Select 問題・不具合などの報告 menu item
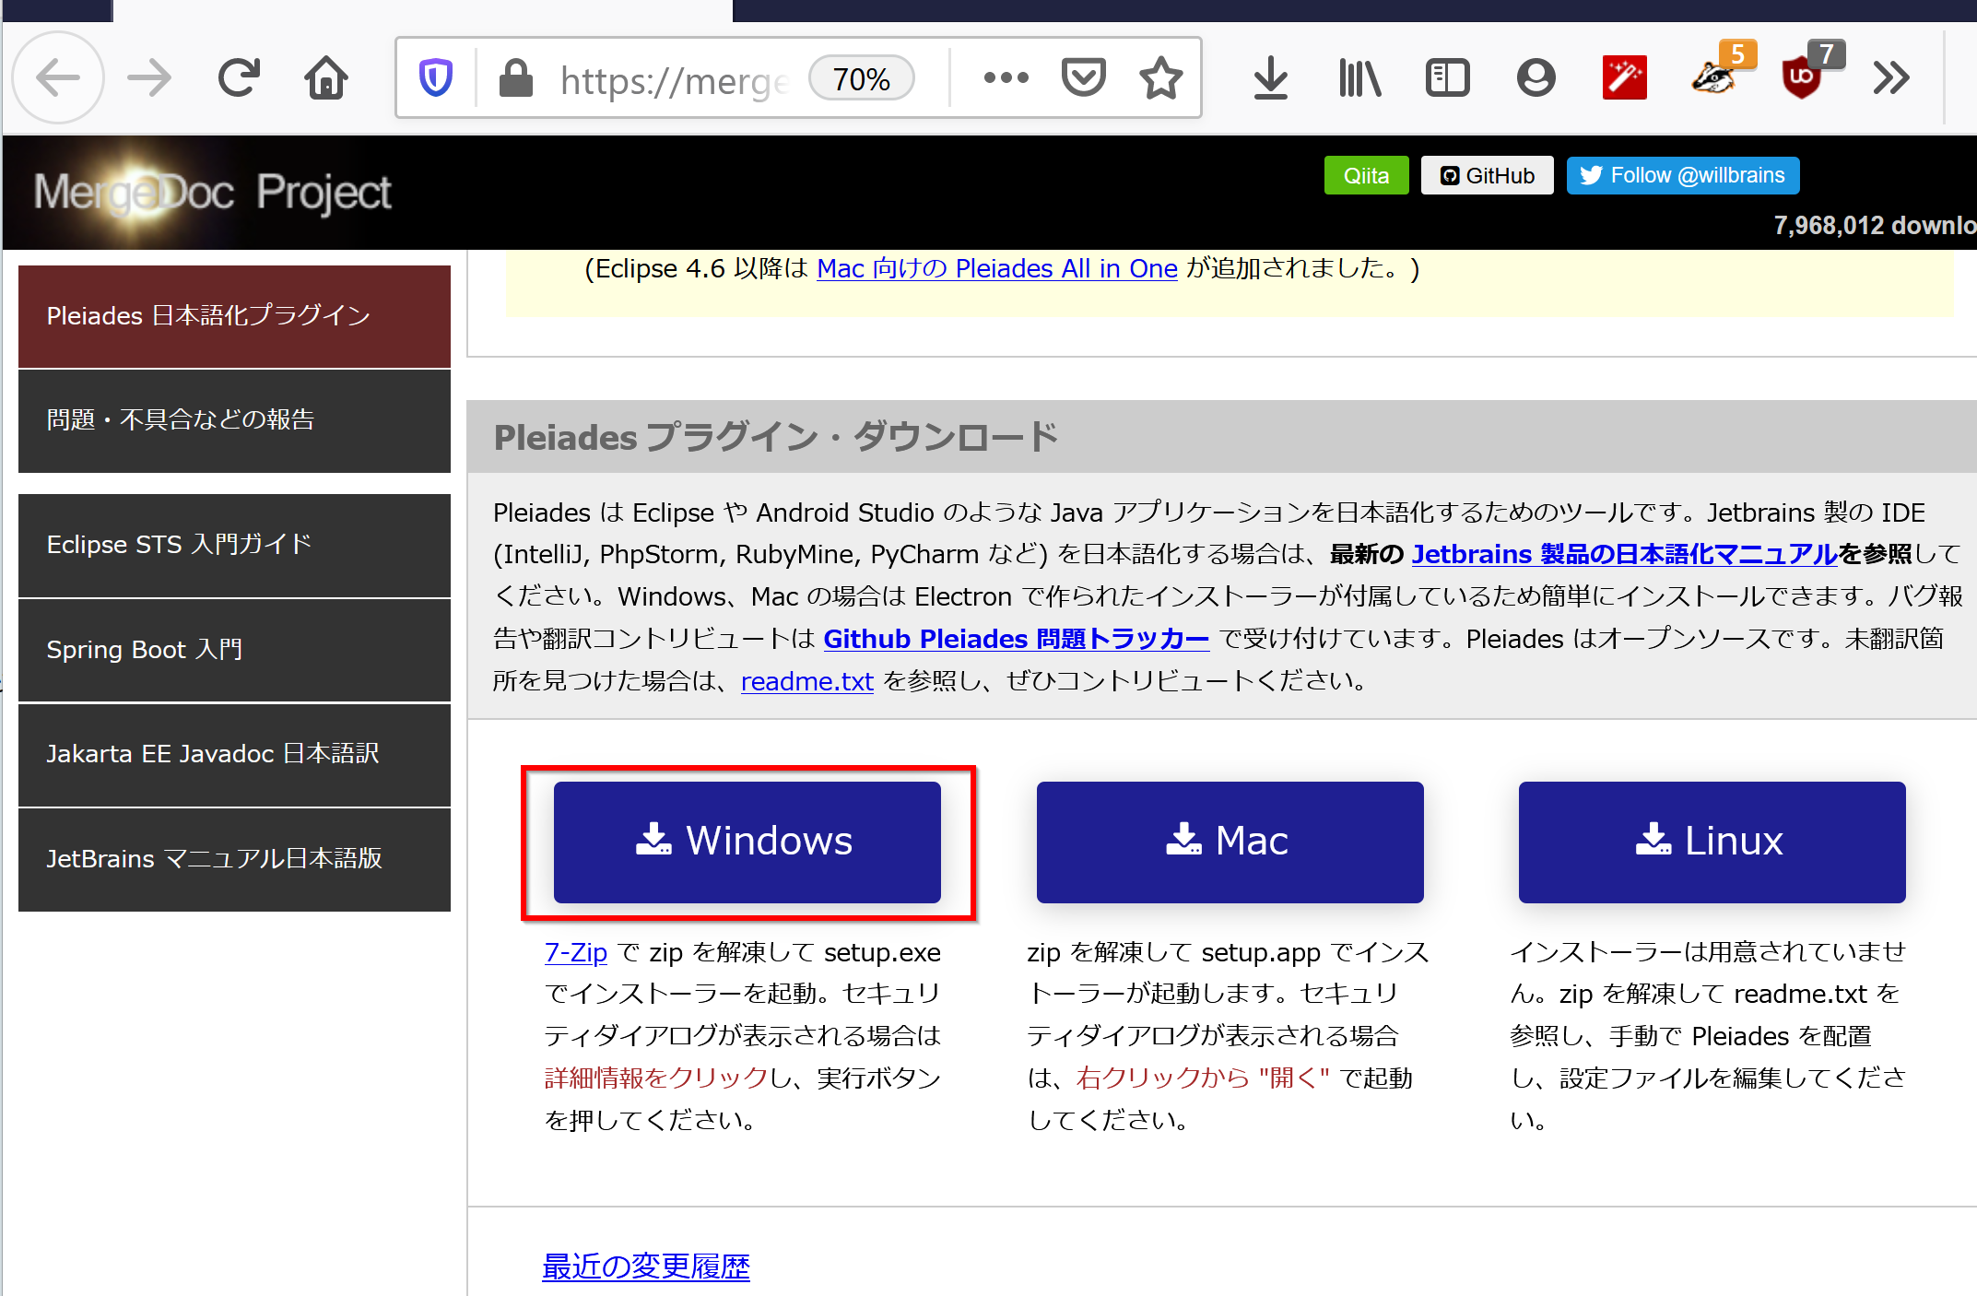Screen dimensions: 1977x1296 tap(234, 420)
